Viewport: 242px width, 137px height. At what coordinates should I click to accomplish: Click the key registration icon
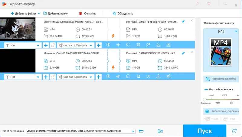pos(198,4)
